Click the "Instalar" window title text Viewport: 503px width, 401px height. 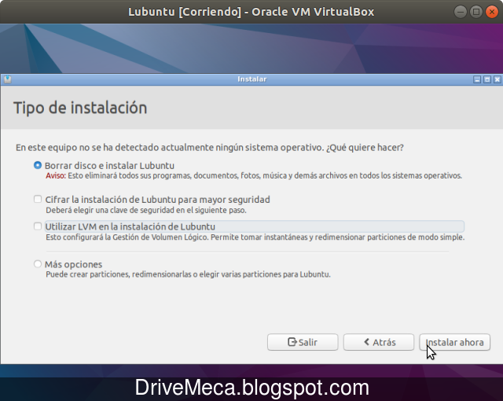point(251,79)
